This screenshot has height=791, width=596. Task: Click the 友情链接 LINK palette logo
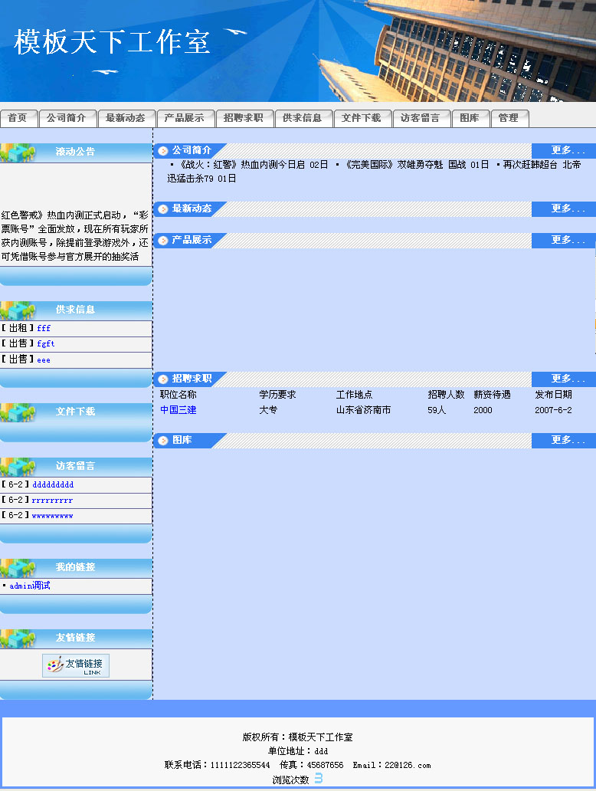point(76,665)
